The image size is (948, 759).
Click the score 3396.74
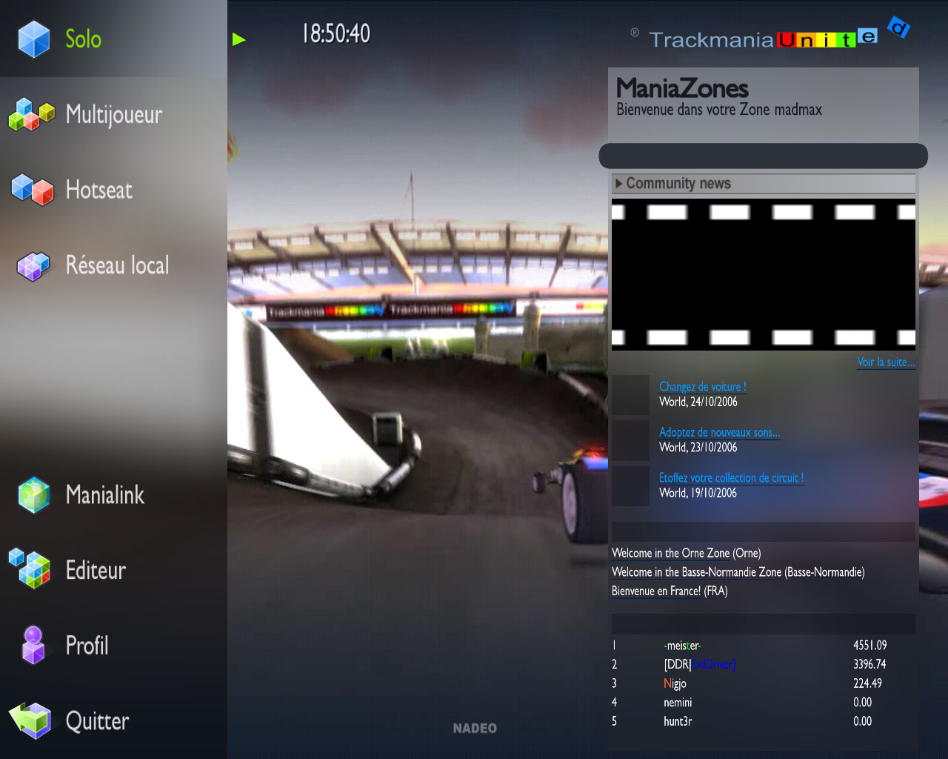[869, 664]
